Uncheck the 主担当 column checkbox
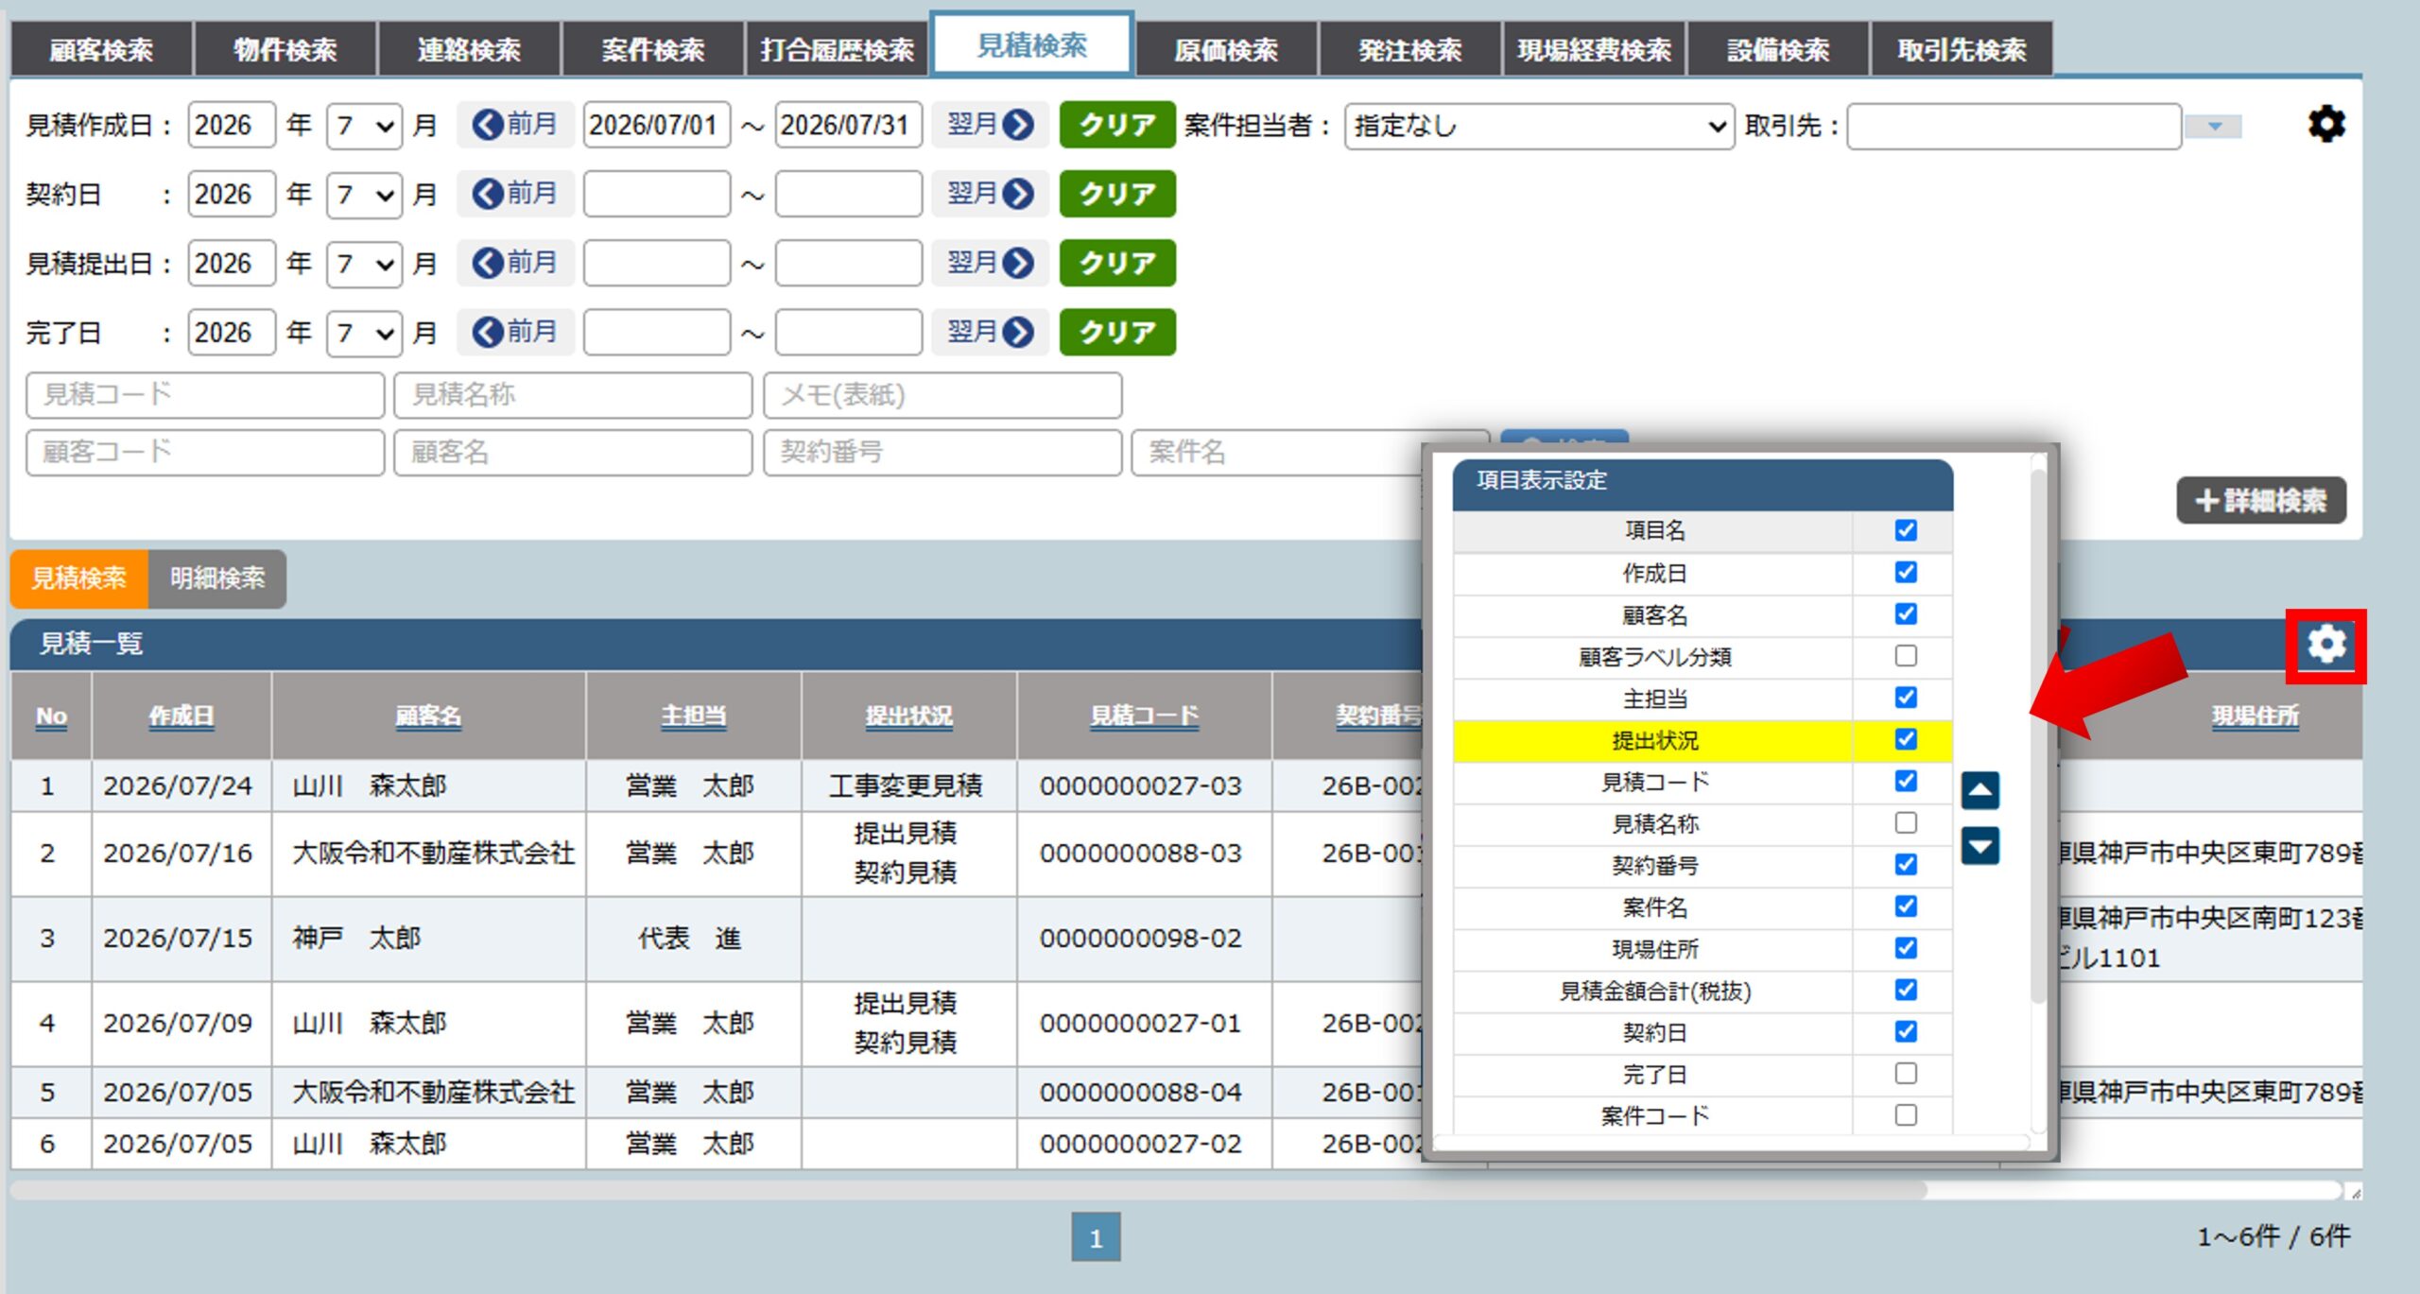 pyautogui.click(x=1906, y=698)
